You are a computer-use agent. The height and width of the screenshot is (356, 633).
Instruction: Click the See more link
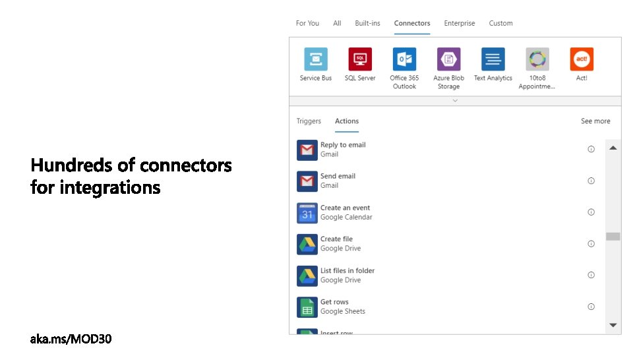pos(595,121)
